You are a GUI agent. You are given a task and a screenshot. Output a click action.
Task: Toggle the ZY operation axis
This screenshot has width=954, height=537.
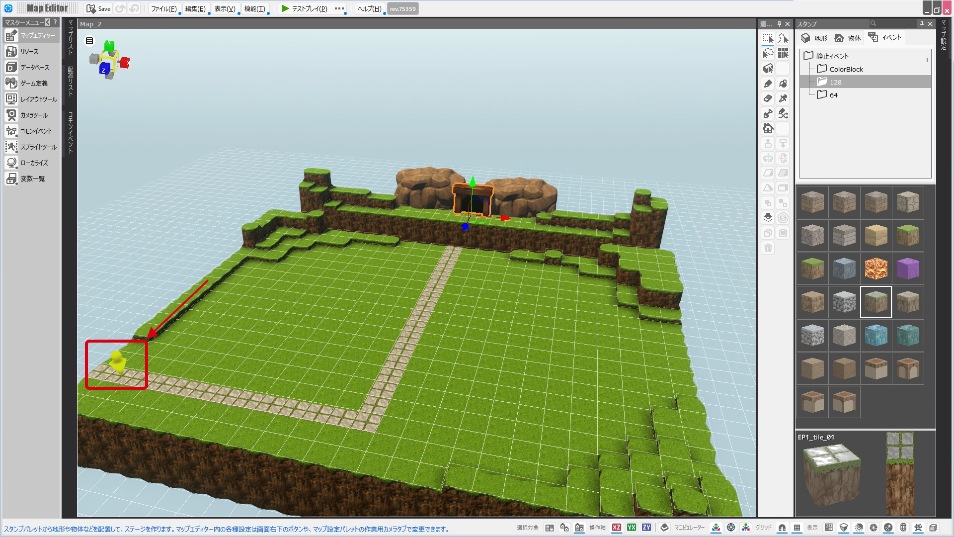(x=646, y=528)
